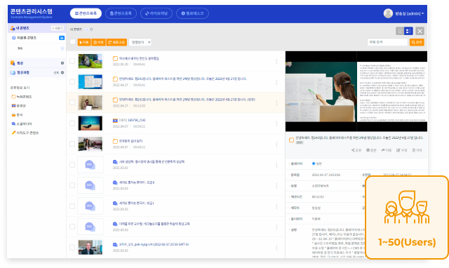Open the 165736_CH2 video thumbnail

click(91, 123)
